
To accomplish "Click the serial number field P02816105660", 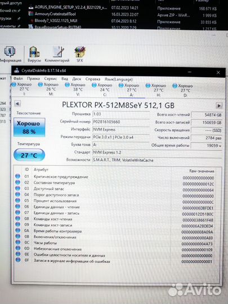I will click(x=121, y=122).
